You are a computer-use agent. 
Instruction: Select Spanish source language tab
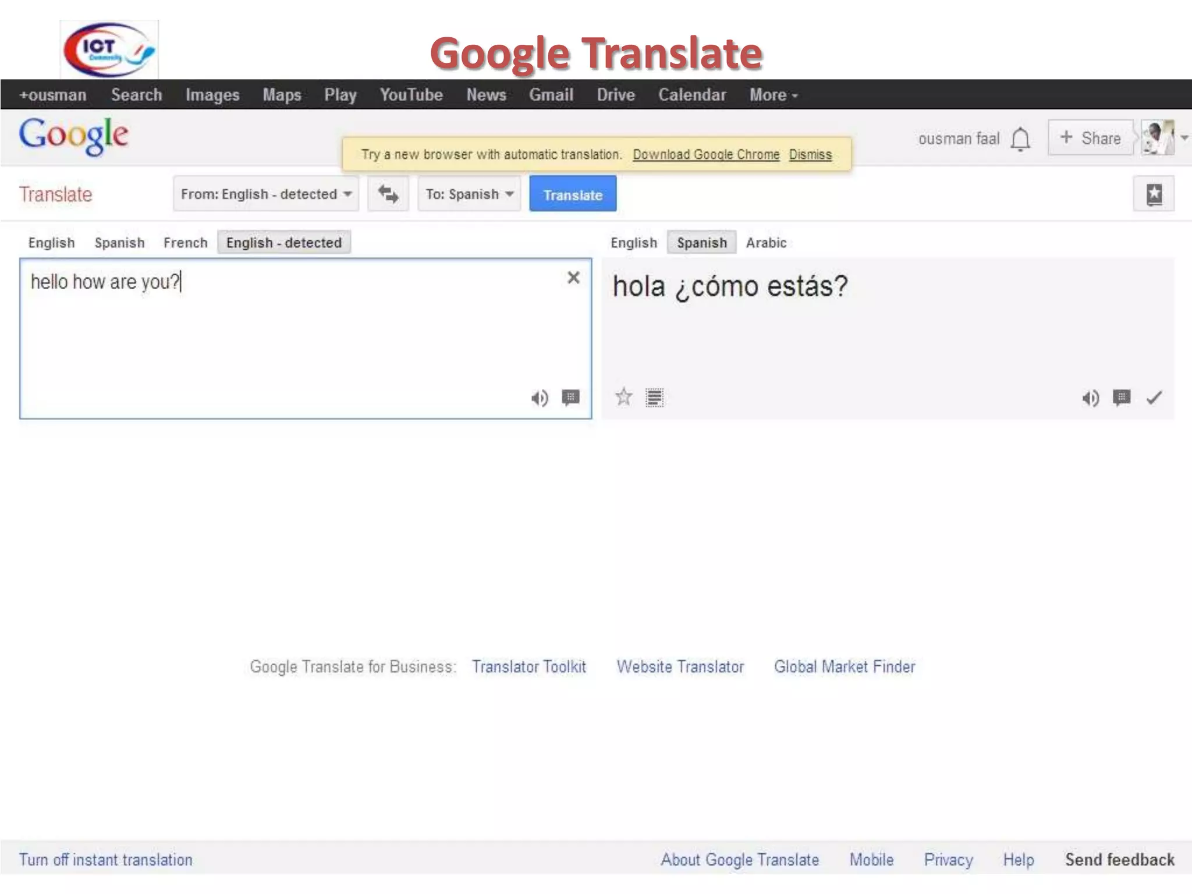[x=119, y=243]
